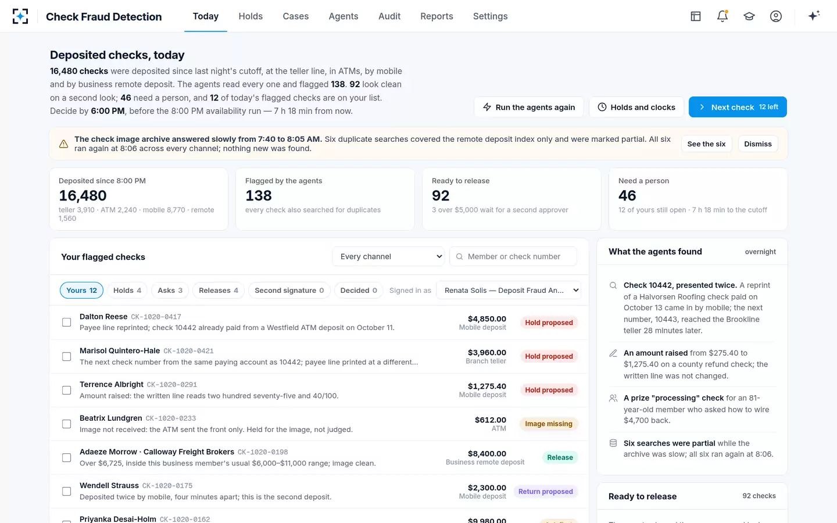Filter by the Yours 12 chip
Screen dimensions: 837x523
click(81, 291)
